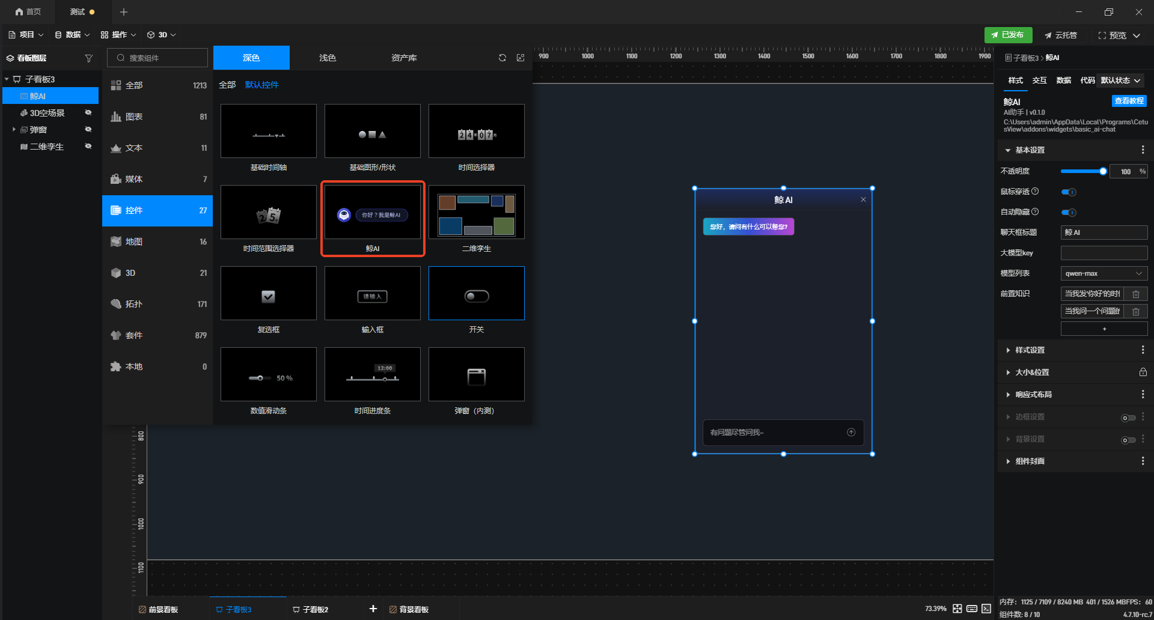Open the 代码 properties tab

pos(1087,81)
